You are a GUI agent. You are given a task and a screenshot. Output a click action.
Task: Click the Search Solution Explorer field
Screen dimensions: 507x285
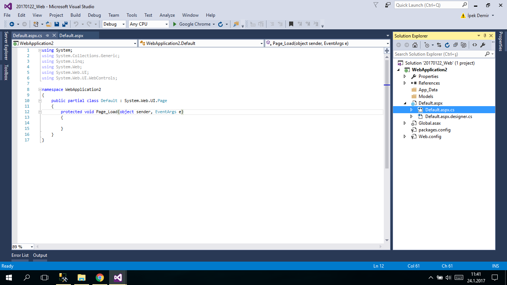(438, 54)
